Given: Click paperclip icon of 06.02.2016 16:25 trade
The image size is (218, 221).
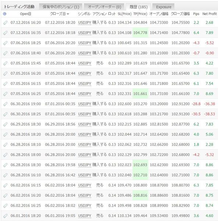Looking at the screenshot, I should (x=6, y=206).
